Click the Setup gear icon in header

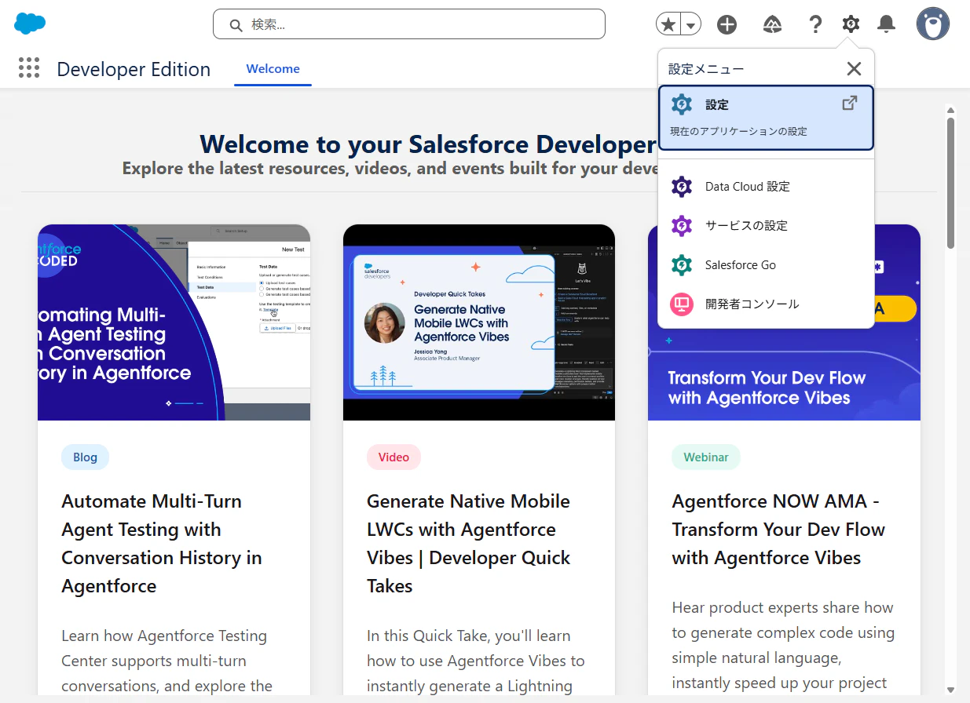pyautogui.click(x=851, y=24)
